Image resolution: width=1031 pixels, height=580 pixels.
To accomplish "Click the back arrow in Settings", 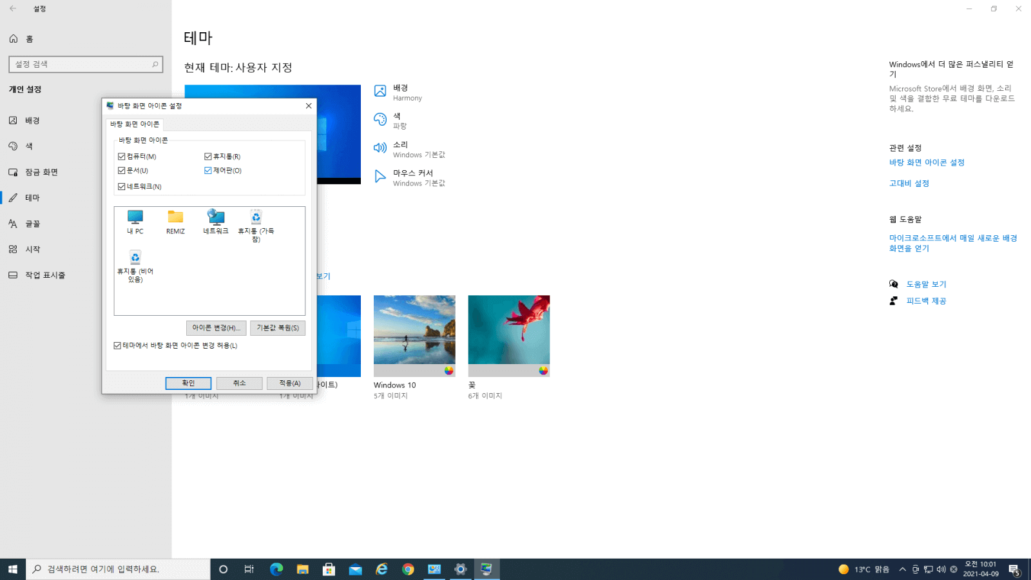I will pos(13,8).
